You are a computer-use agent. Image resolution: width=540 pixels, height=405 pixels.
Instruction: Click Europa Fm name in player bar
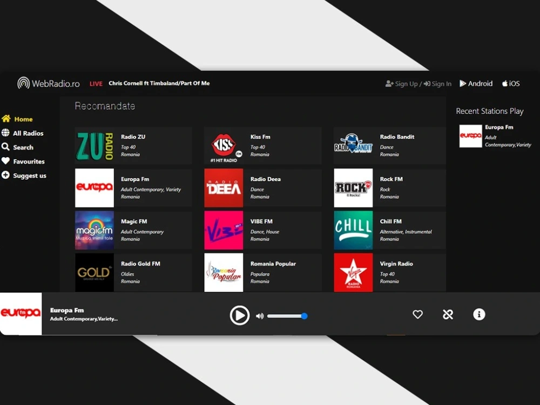point(67,310)
